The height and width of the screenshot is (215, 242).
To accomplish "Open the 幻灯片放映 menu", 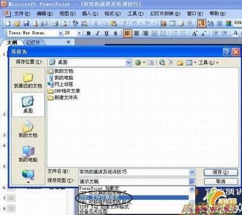I will [x=165, y=13].
